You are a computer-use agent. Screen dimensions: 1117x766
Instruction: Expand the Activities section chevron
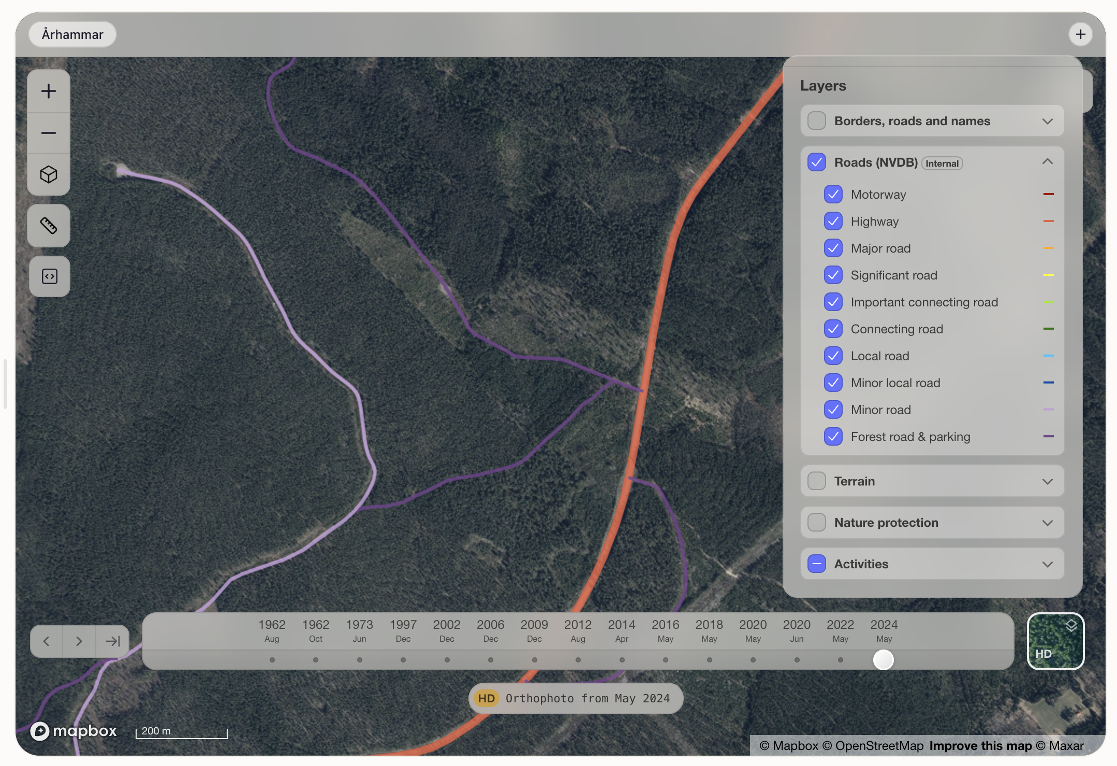click(1048, 564)
